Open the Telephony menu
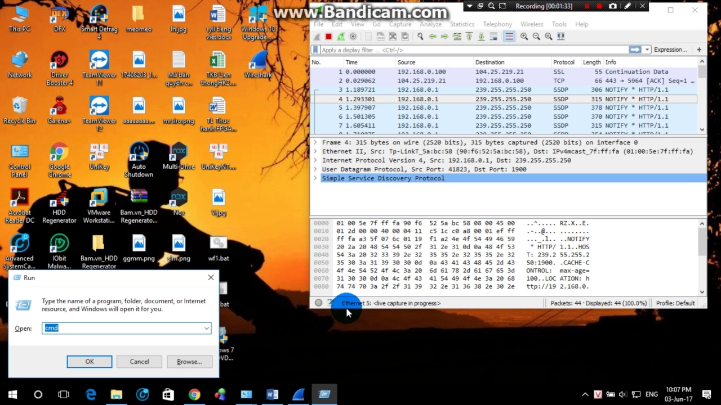This screenshot has height=405, width=721. click(497, 24)
